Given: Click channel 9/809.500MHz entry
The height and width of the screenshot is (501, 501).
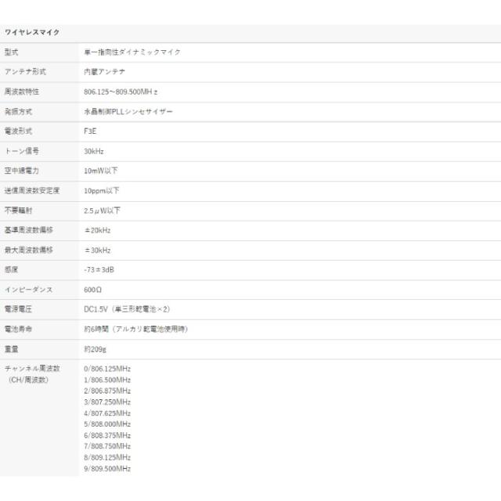Looking at the screenshot, I should coord(107,468).
